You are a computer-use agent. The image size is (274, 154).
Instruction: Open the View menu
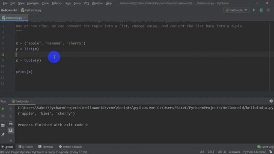[x=21, y=3]
